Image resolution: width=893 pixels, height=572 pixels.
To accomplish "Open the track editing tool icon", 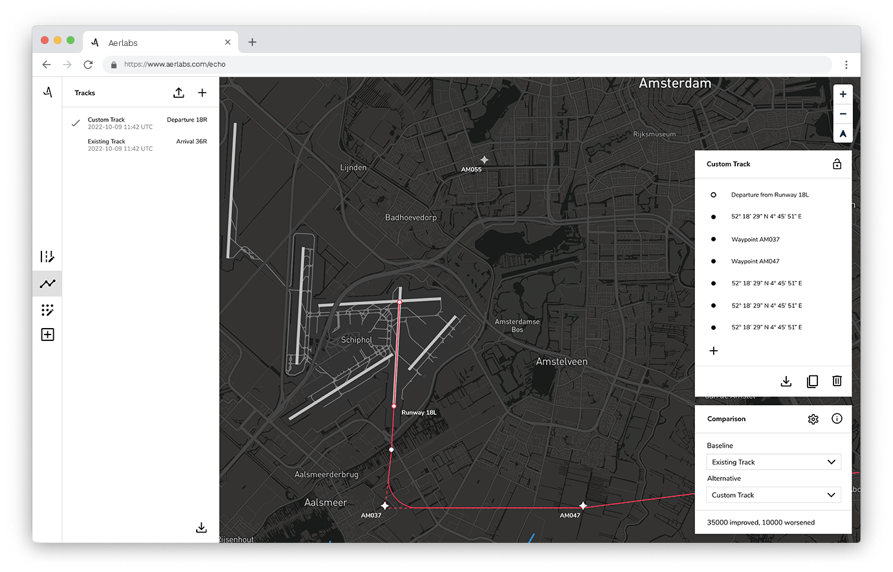I will (47, 257).
